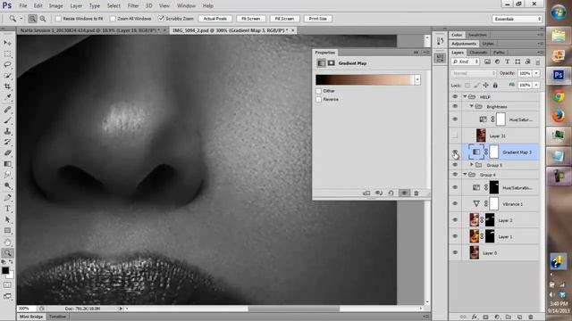This screenshot has width=572, height=321.
Task: Select the Horizontal Type tool
Action: pos(7,209)
